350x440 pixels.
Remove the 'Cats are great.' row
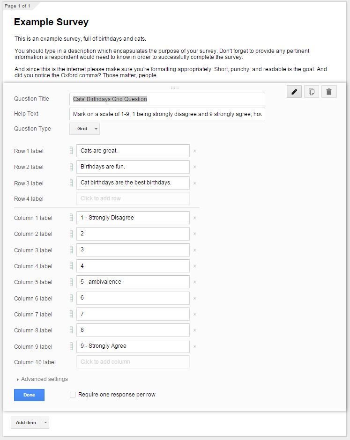pos(194,151)
